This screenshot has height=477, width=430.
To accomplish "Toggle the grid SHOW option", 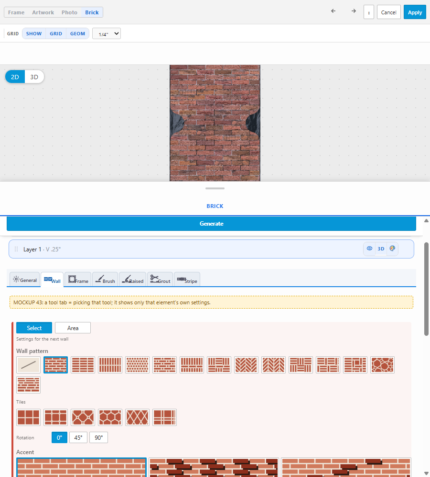I will click(34, 33).
